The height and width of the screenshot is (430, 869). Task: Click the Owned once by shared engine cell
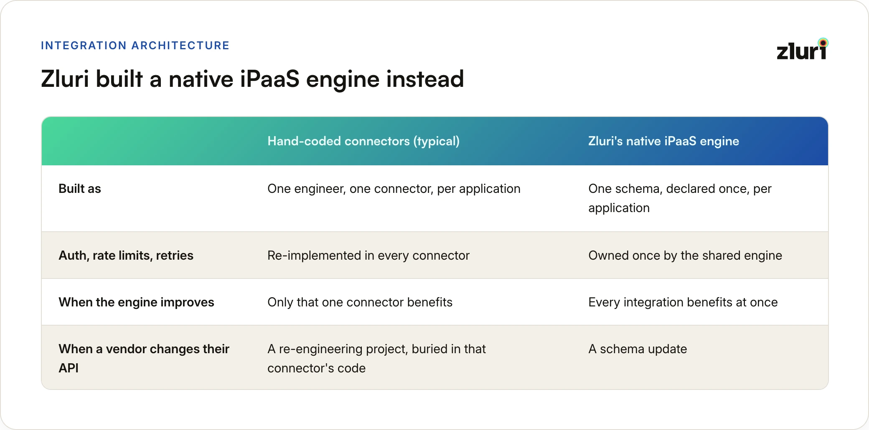coord(685,255)
